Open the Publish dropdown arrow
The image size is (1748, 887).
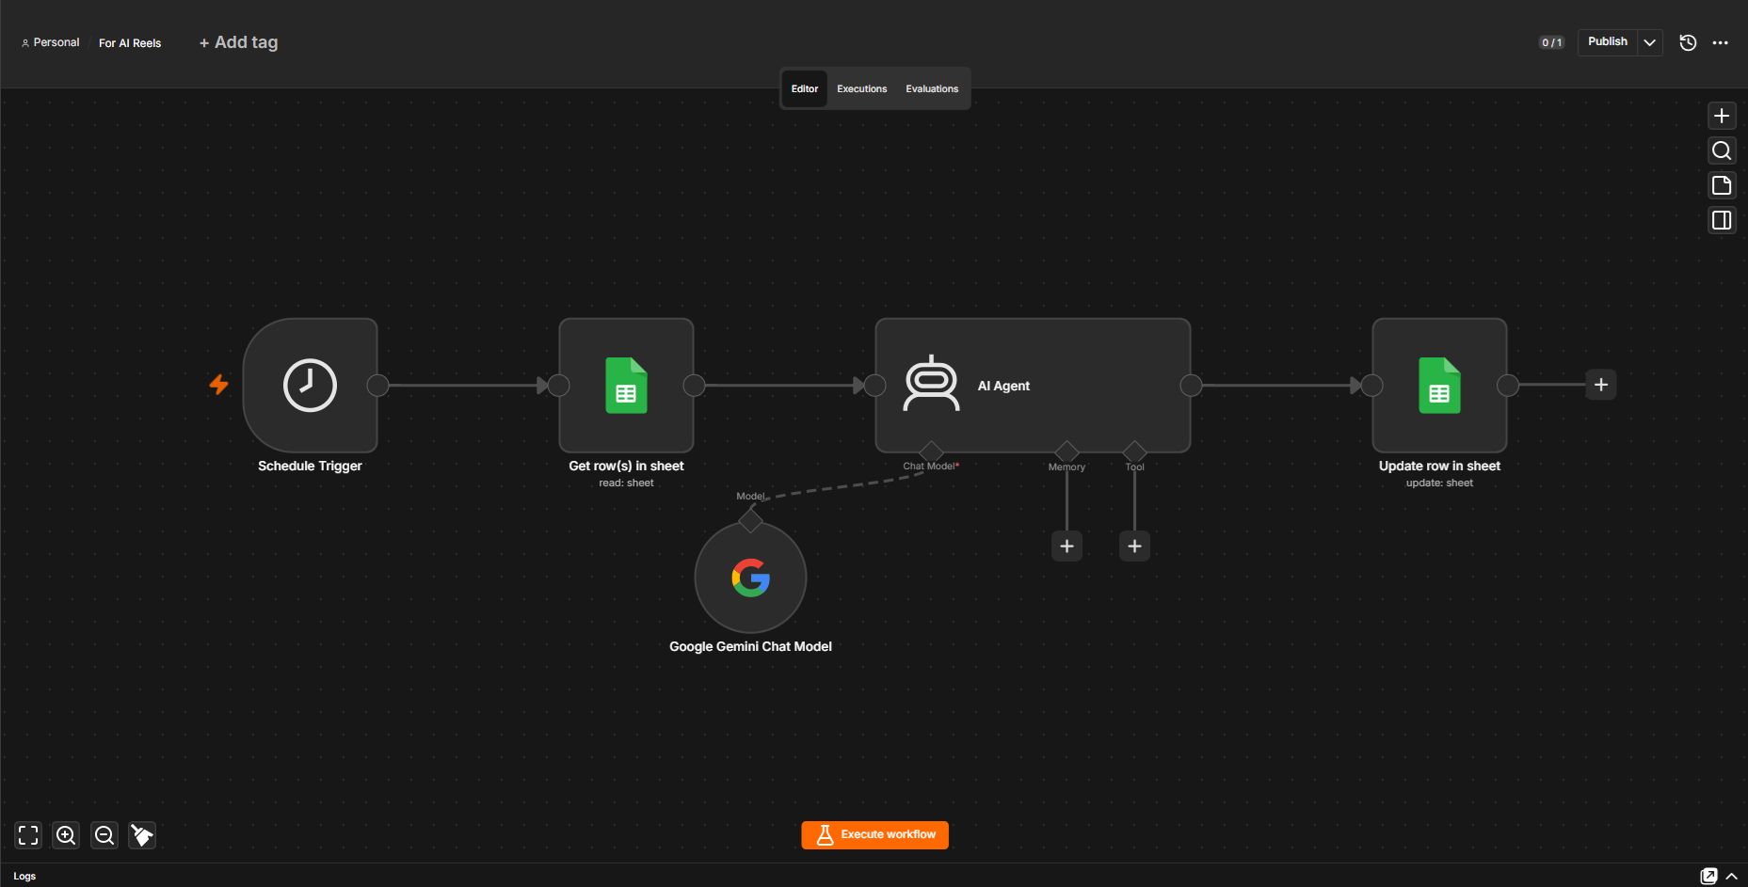[x=1649, y=42]
